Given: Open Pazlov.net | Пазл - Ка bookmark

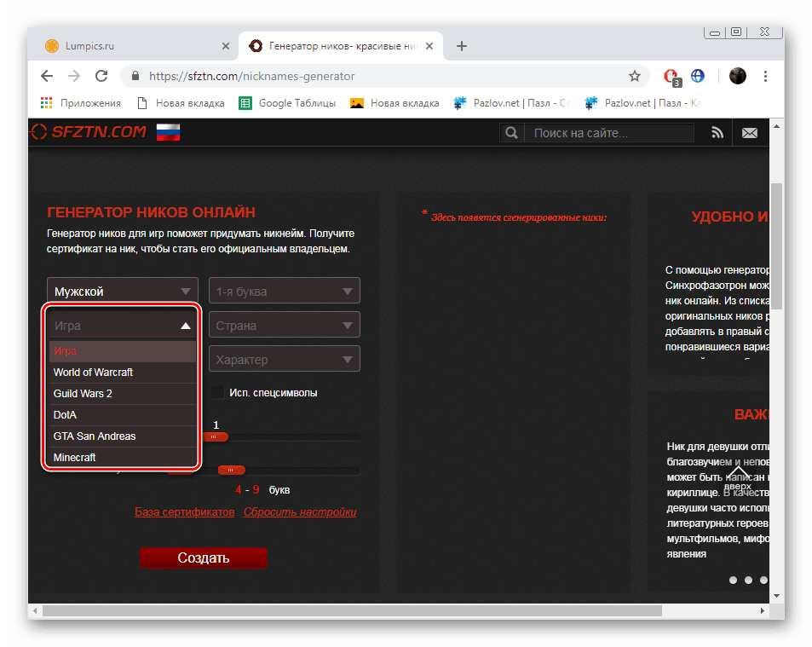Looking at the screenshot, I should coord(642,103).
